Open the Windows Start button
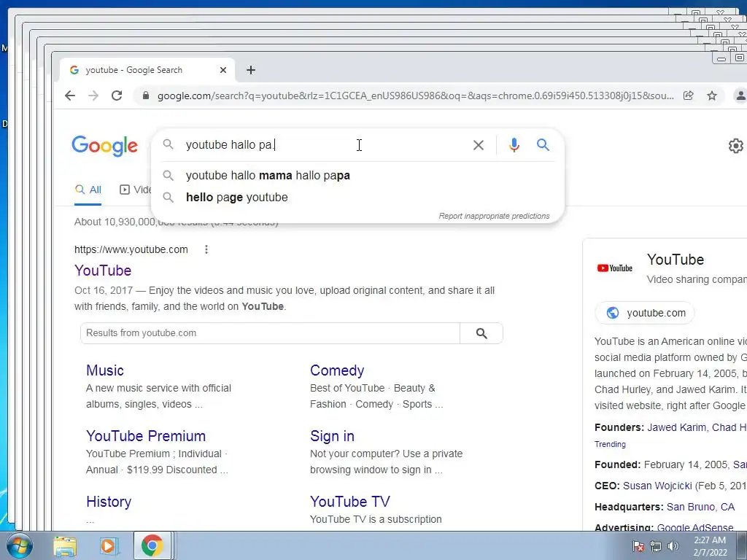The height and width of the screenshot is (560, 747). pyautogui.click(x=19, y=546)
